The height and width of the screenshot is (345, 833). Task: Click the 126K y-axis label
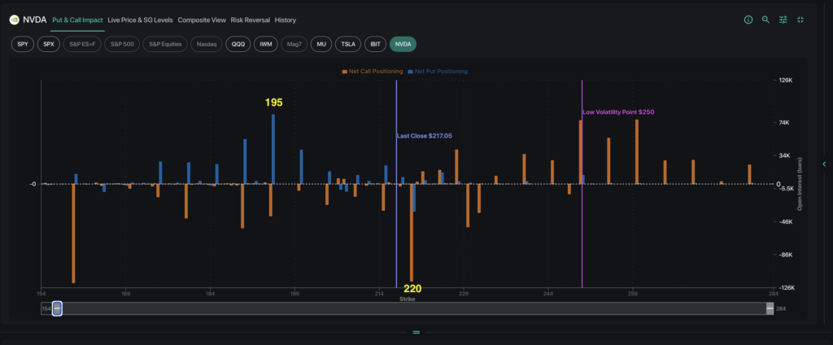pyautogui.click(x=786, y=81)
